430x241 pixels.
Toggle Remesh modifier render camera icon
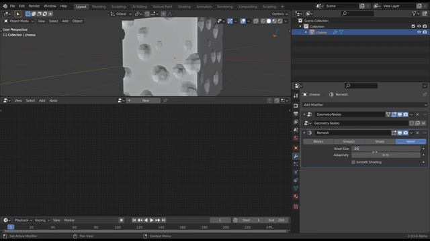point(406,133)
